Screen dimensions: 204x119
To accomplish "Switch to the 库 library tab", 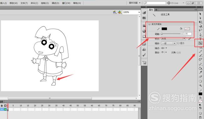I will point(156,10).
